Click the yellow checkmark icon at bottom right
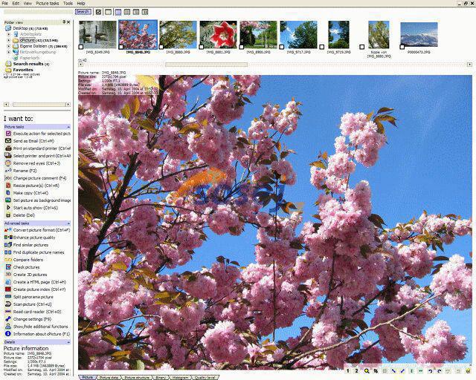 [468, 371]
